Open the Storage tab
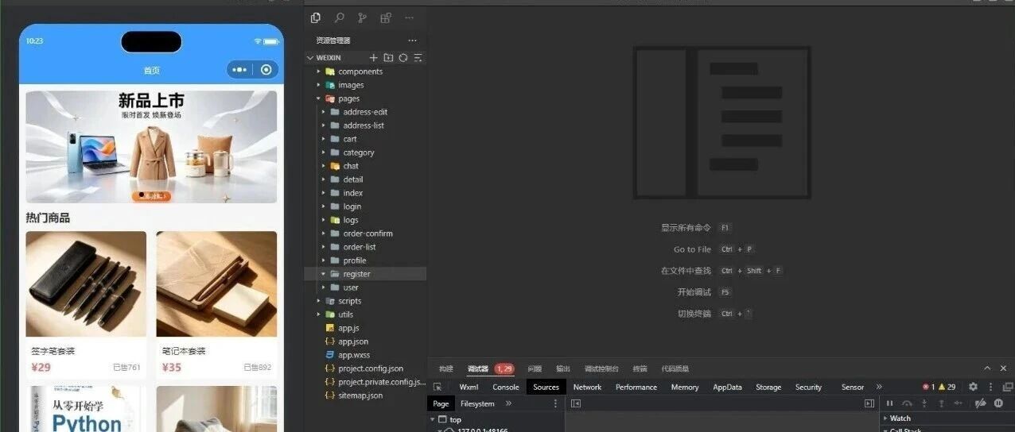 click(768, 387)
